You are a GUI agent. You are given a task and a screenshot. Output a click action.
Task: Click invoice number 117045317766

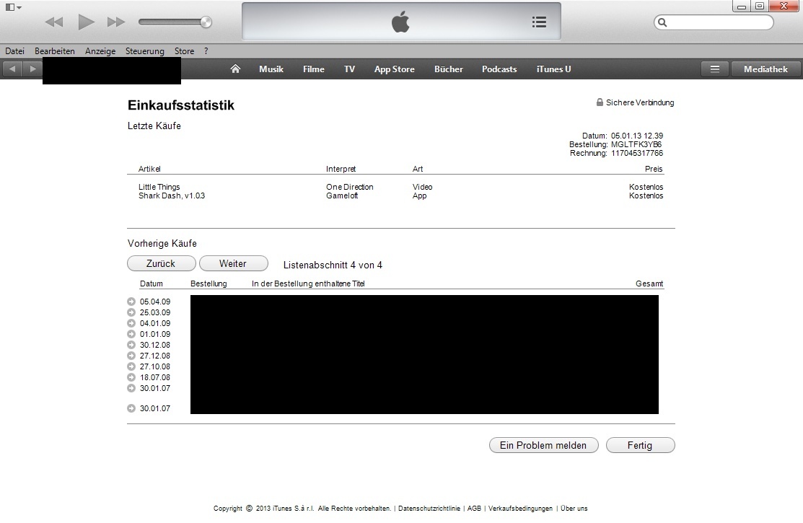coord(636,153)
